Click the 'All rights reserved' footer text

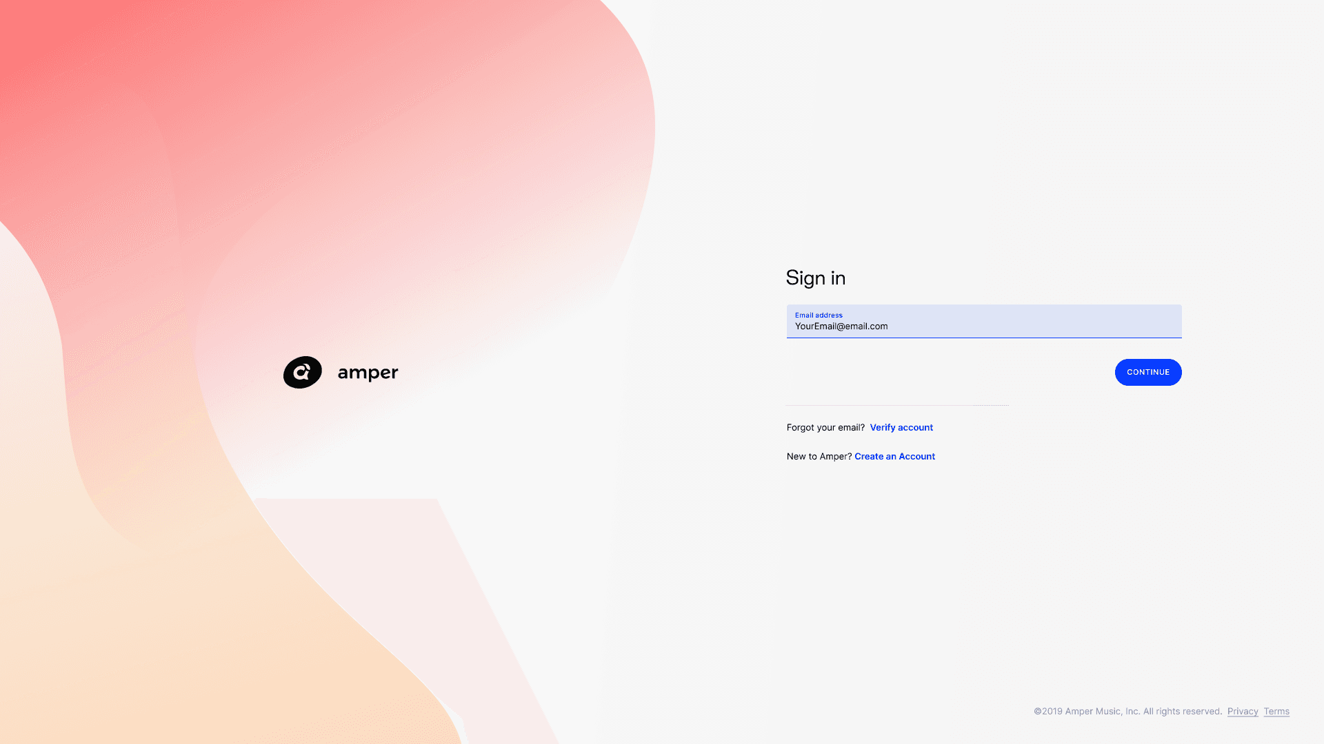pyautogui.click(x=1182, y=712)
